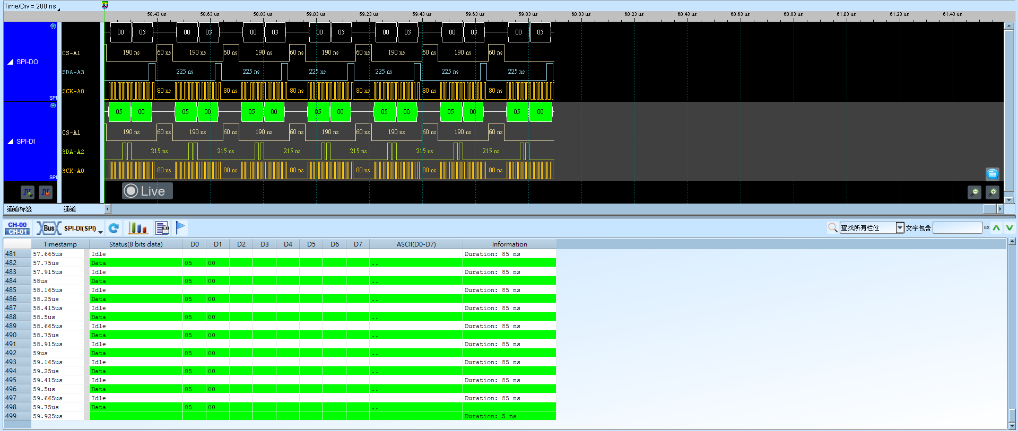The height and width of the screenshot is (431, 1018).
Task: Click the Timestamp column header
Action: 60,244
